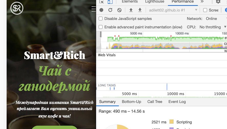Toggle the device toolbar icon
Screen dimensions: 227x129
pos(110,2)
